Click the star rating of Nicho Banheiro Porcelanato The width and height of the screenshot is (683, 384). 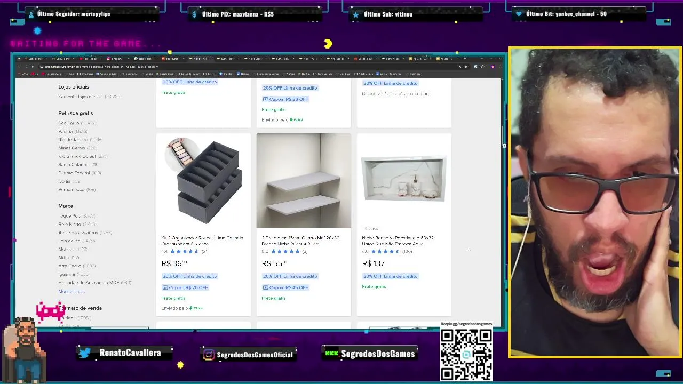coord(386,251)
